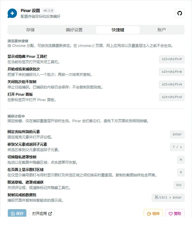This screenshot has height=226, width=192.
Task: Click the coffee cup icon
Action: (149, 214)
